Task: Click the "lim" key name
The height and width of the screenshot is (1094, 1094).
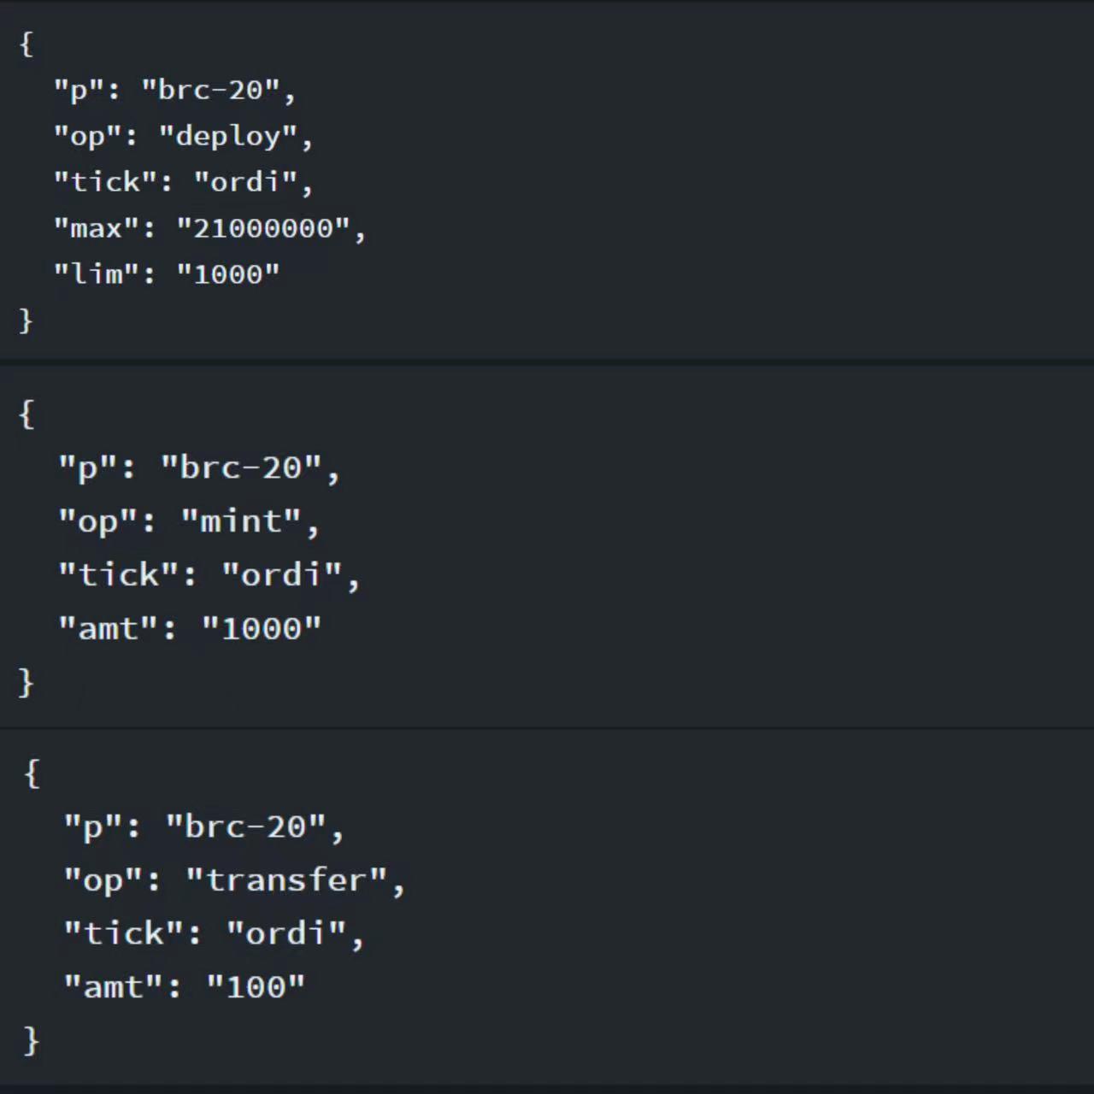Action: pyautogui.click(x=97, y=274)
